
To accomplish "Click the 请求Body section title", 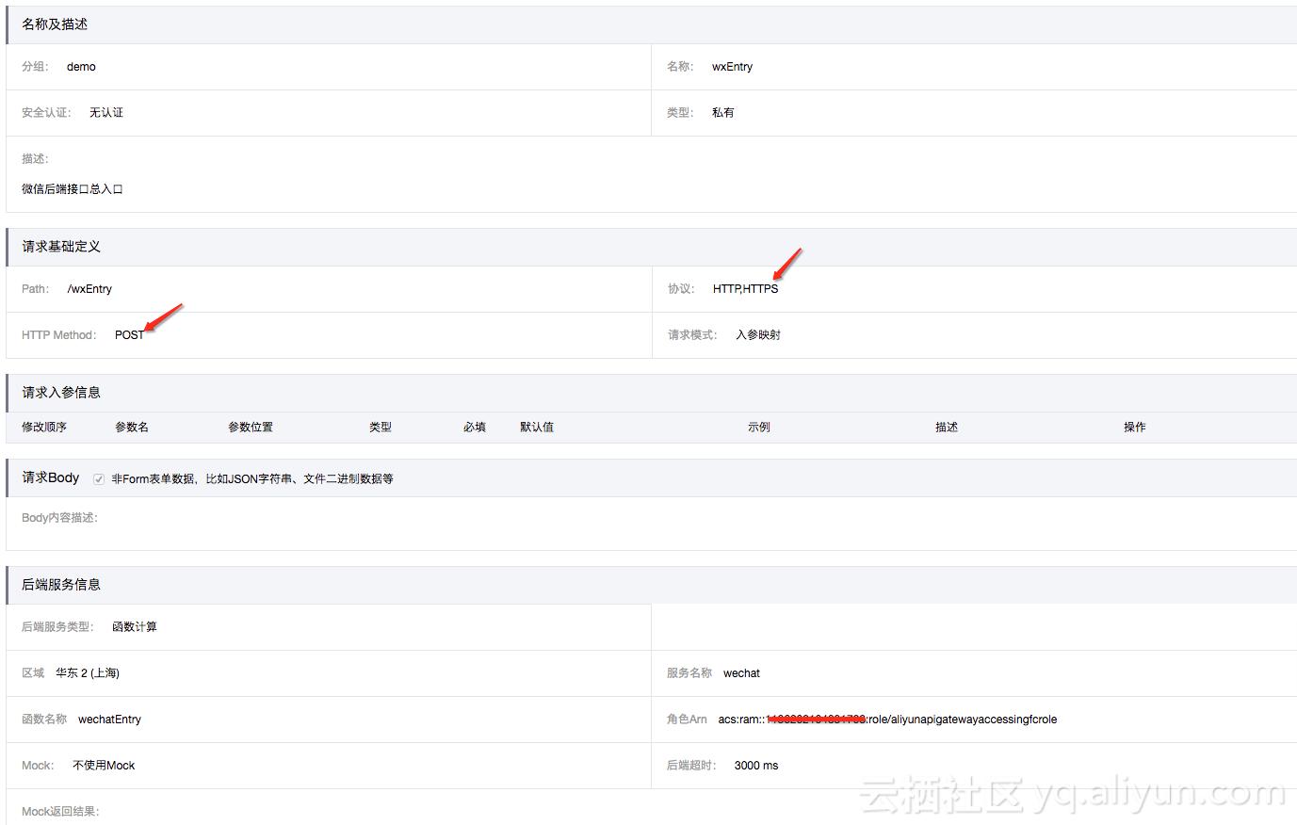I will click(51, 478).
